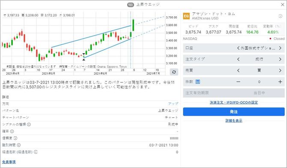Change 注文タイプ with the right chevron

point(280,59)
